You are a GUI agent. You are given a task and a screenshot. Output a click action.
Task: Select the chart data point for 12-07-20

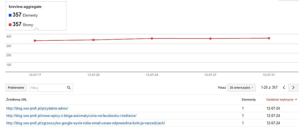click(93, 40)
